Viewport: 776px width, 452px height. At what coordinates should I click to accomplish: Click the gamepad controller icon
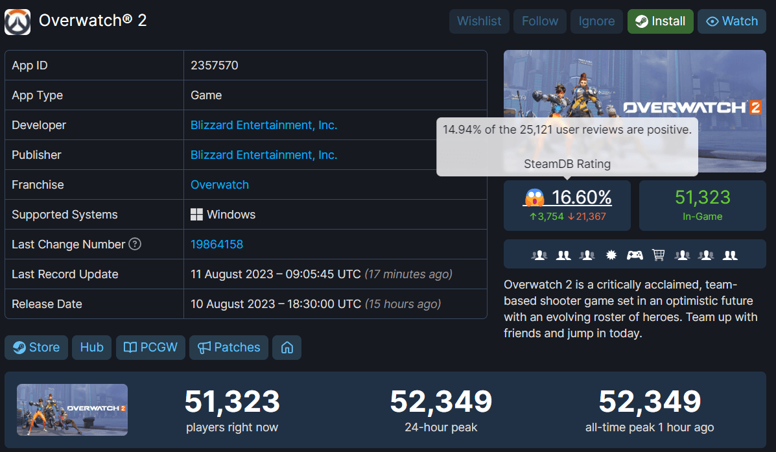tap(635, 255)
